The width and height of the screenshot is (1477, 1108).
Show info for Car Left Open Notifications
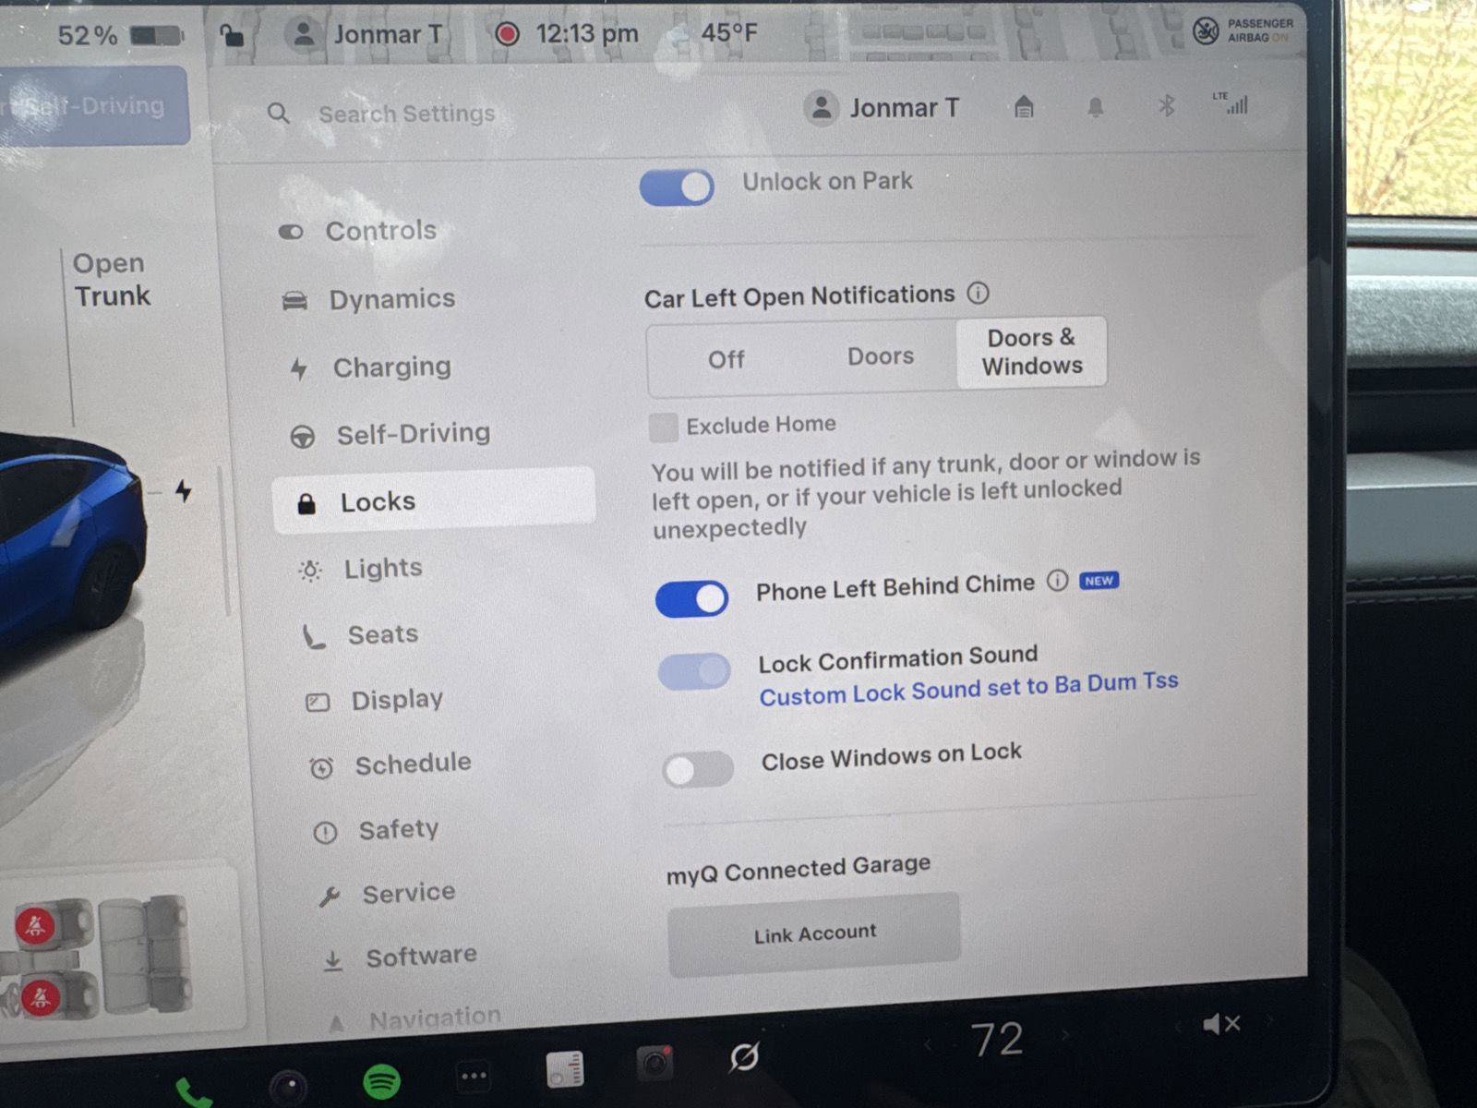point(978,294)
